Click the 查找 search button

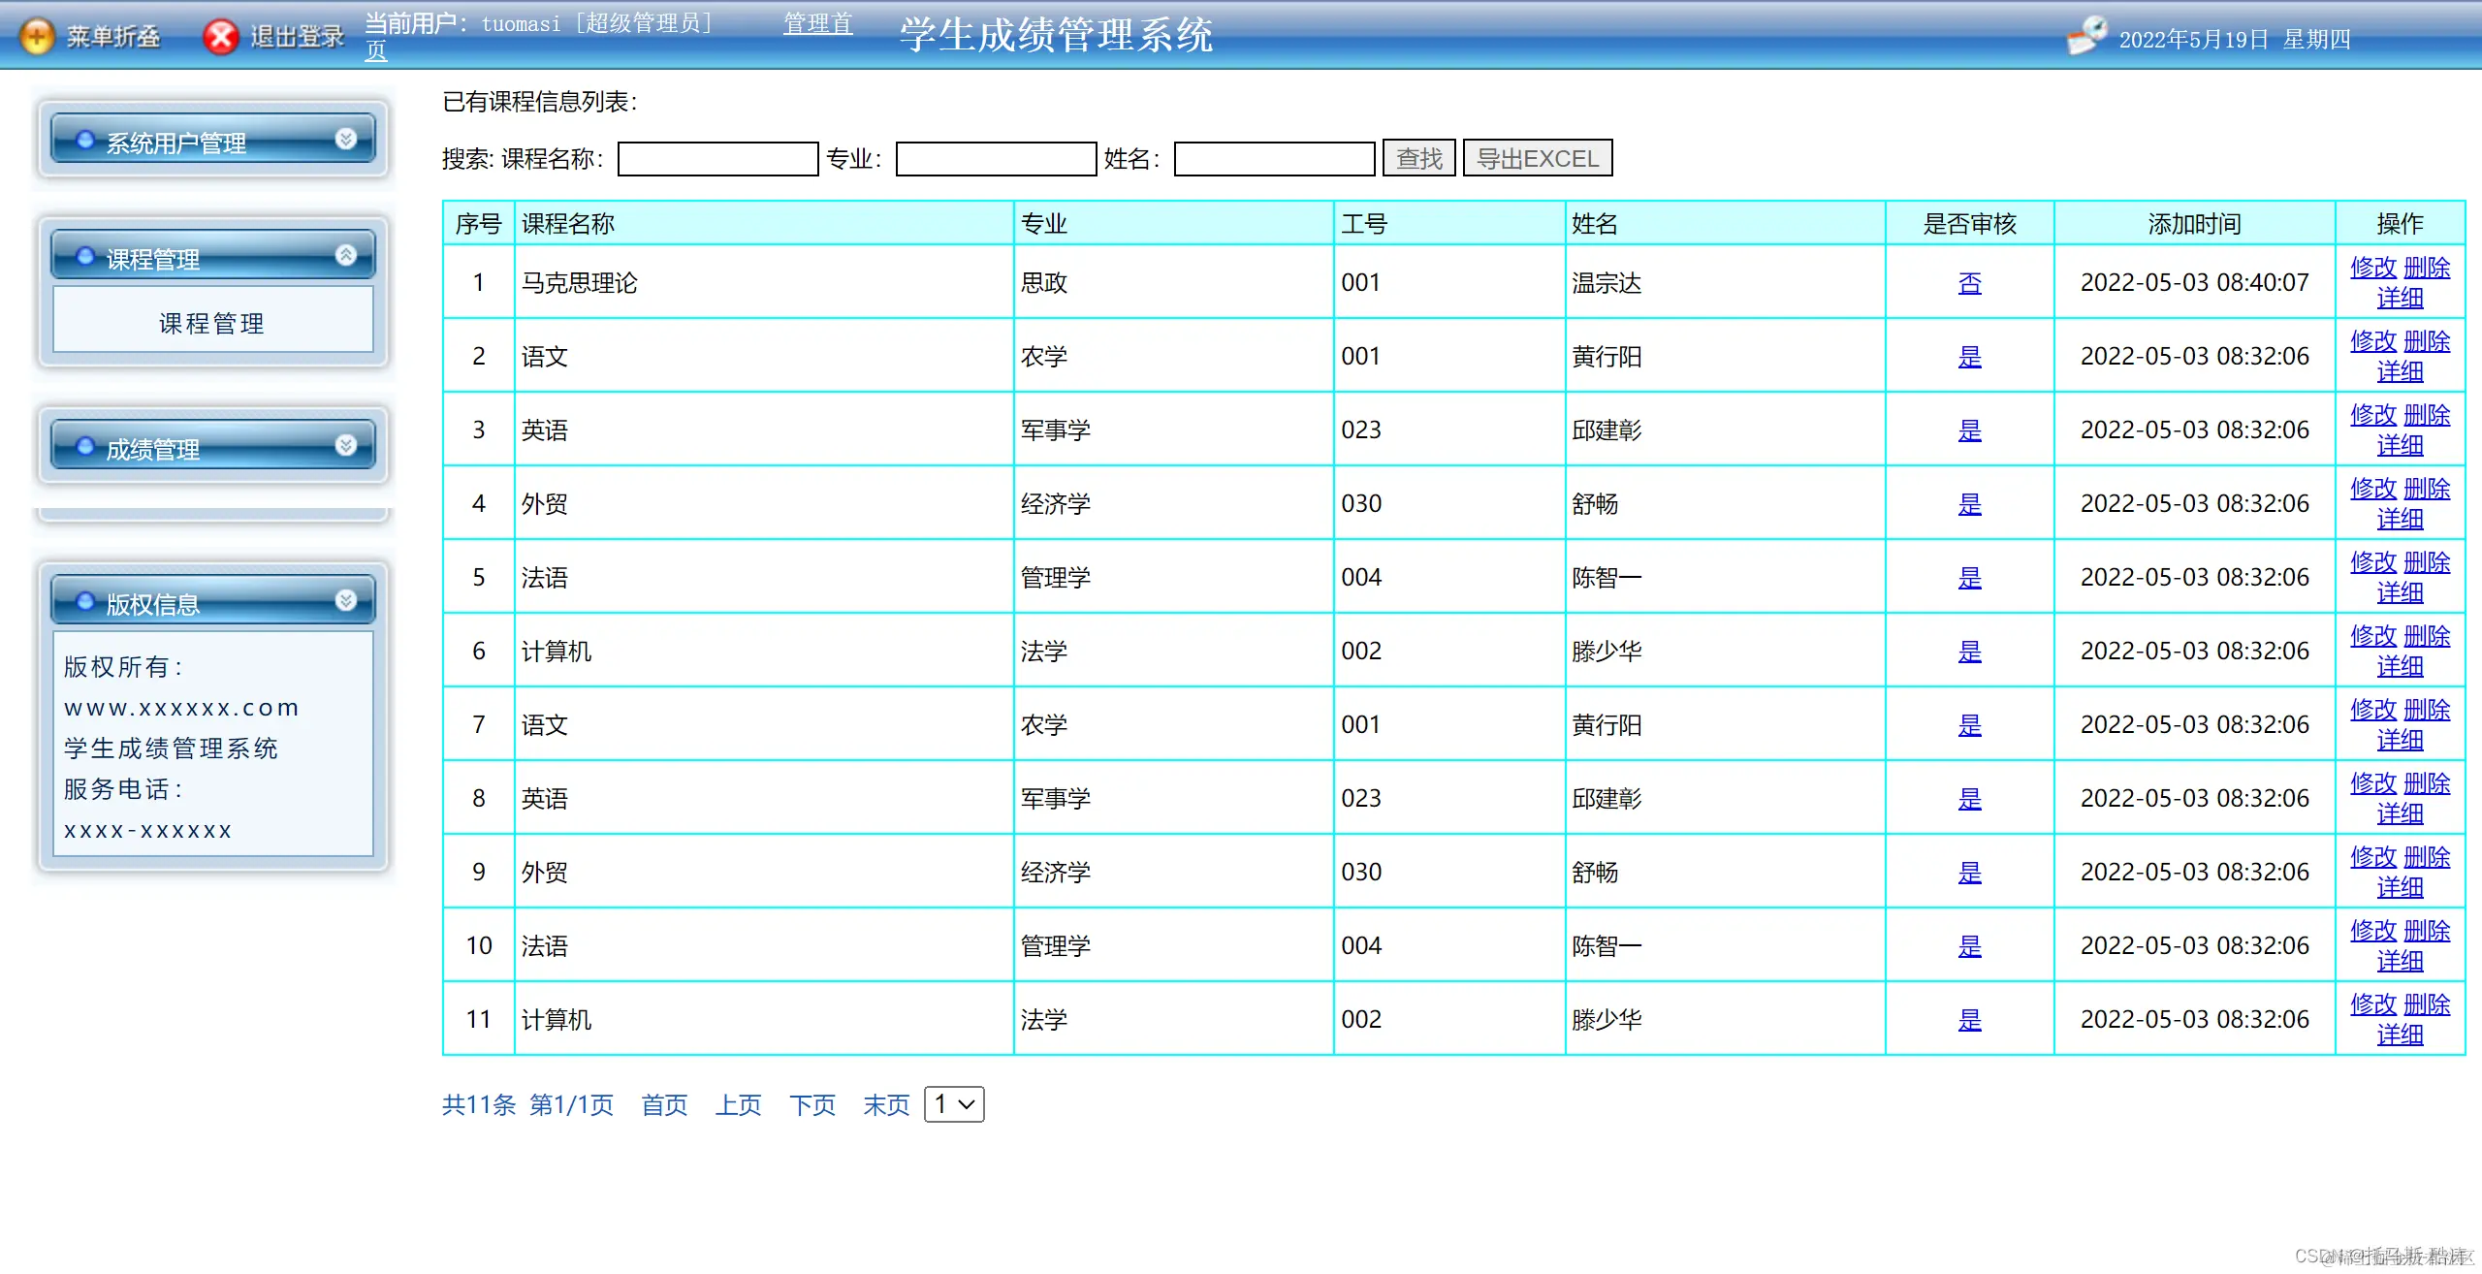tap(1418, 158)
